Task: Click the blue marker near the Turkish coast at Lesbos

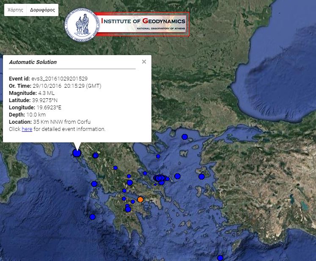Action: tap(202, 176)
